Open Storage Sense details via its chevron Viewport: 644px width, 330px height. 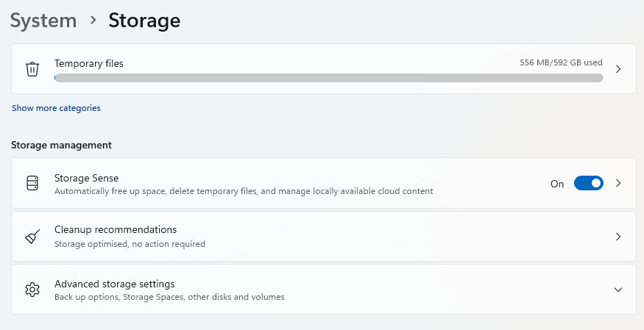click(618, 183)
